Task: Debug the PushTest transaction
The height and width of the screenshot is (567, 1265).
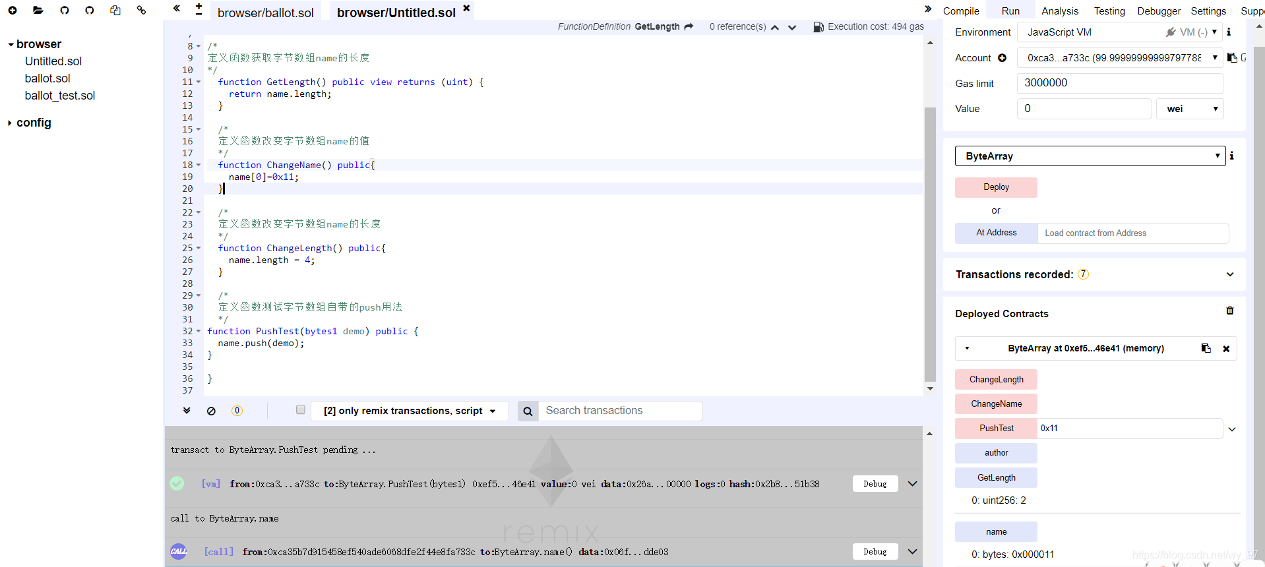Action: [x=875, y=484]
